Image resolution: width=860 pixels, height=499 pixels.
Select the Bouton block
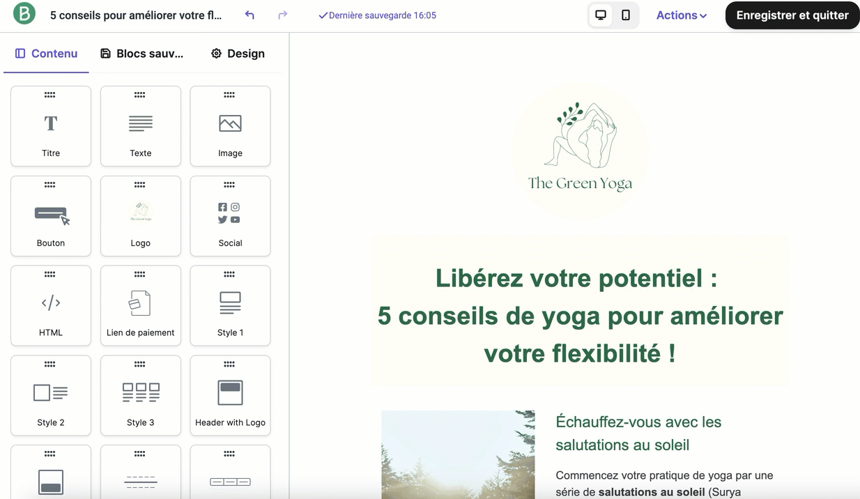click(x=51, y=216)
